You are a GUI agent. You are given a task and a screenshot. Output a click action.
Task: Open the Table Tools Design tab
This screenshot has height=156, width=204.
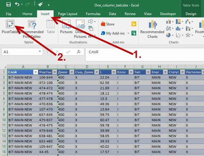coord(191,14)
